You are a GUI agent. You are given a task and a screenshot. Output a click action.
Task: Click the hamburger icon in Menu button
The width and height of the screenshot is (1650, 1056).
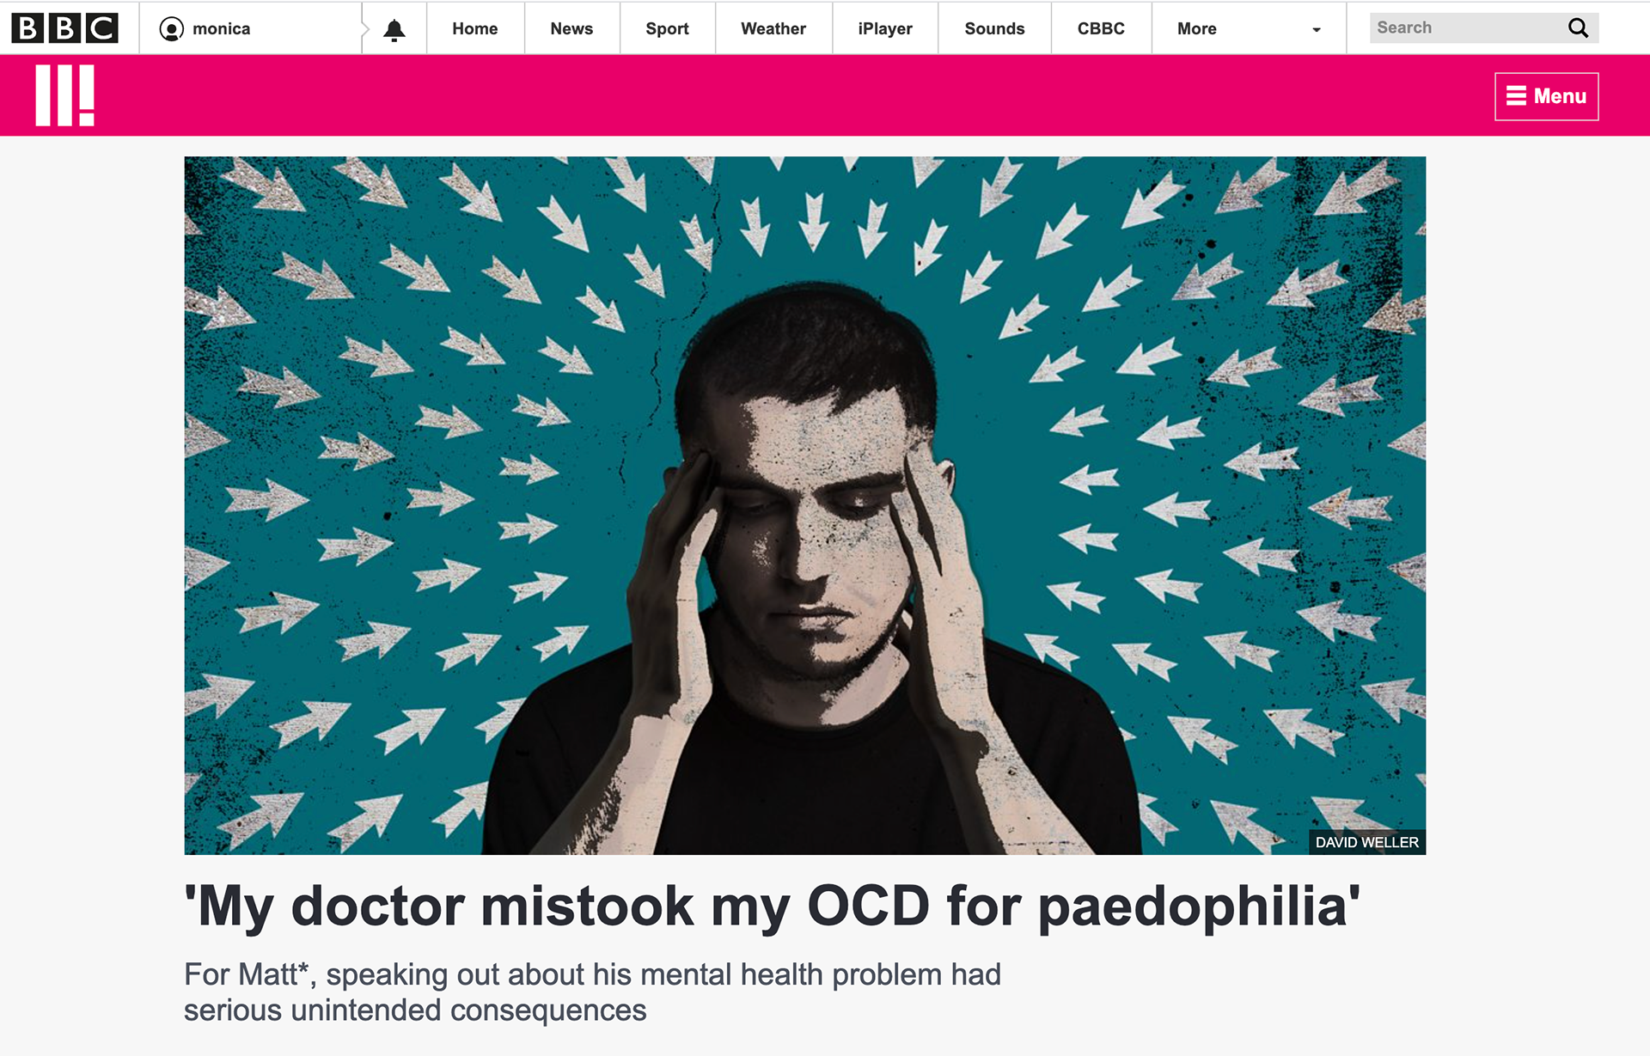[x=1517, y=96]
